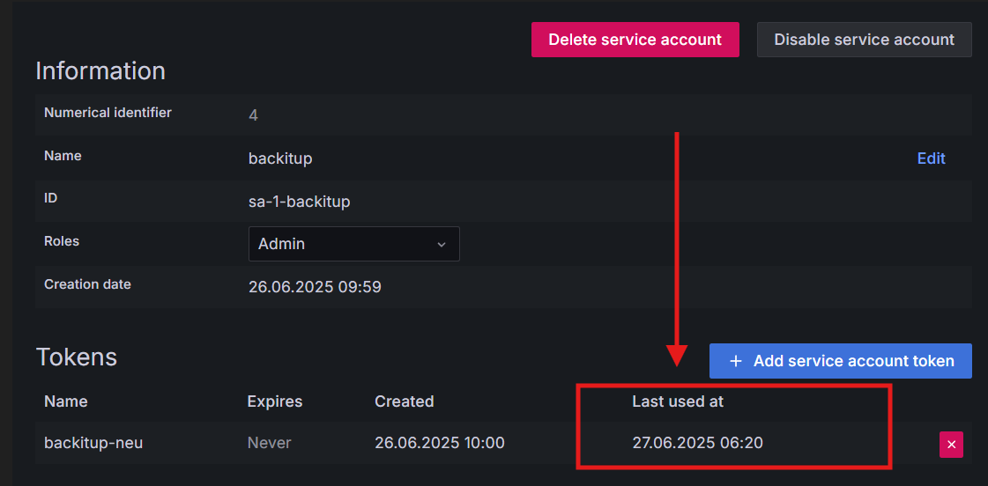
Task: Click the creation date value 26.06.2025 09:59
Action: tap(315, 287)
